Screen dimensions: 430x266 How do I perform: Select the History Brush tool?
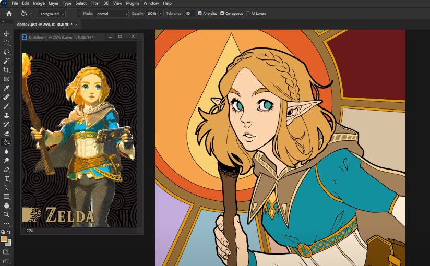(6, 124)
